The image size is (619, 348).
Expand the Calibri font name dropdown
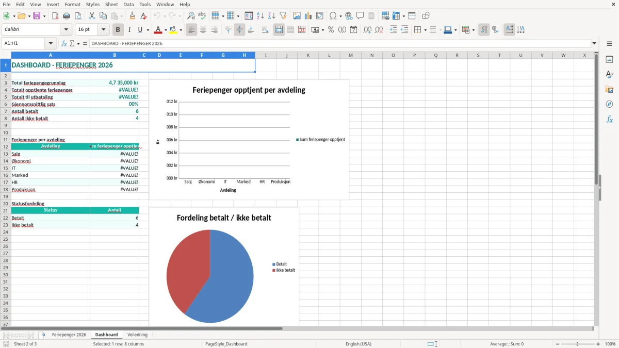click(x=66, y=30)
